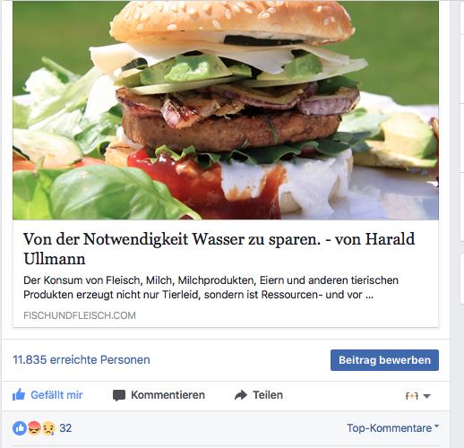
Task: Click the thumbs-up icon beside Gefällt mir
Action: click(19, 395)
